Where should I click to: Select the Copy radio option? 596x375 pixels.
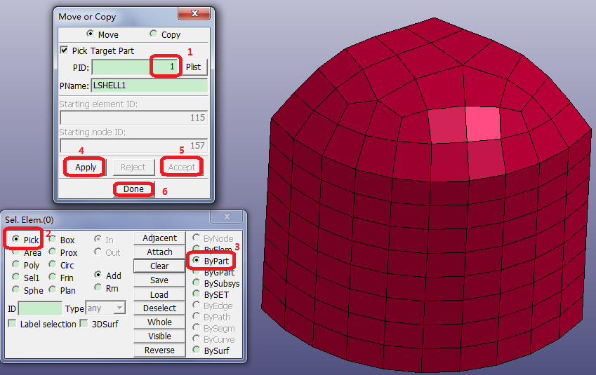click(154, 34)
